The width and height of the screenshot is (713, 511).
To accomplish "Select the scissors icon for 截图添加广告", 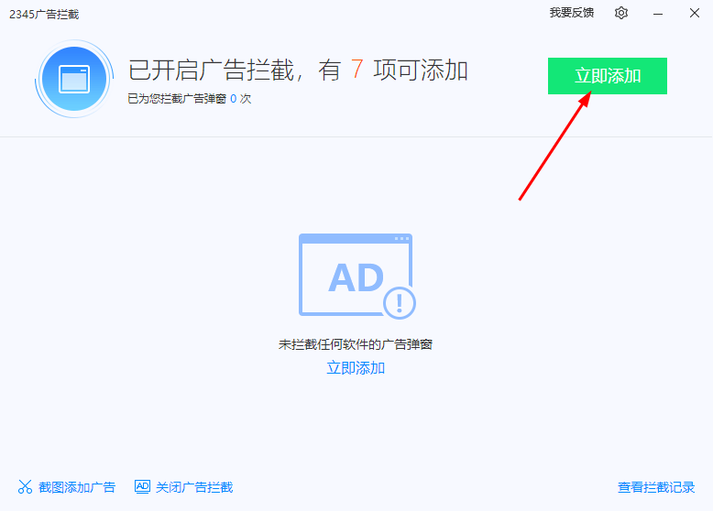I will coord(25,487).
